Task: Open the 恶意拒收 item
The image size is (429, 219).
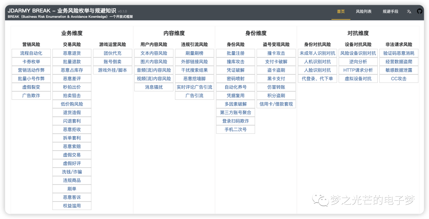Action: tap(71, 129)
